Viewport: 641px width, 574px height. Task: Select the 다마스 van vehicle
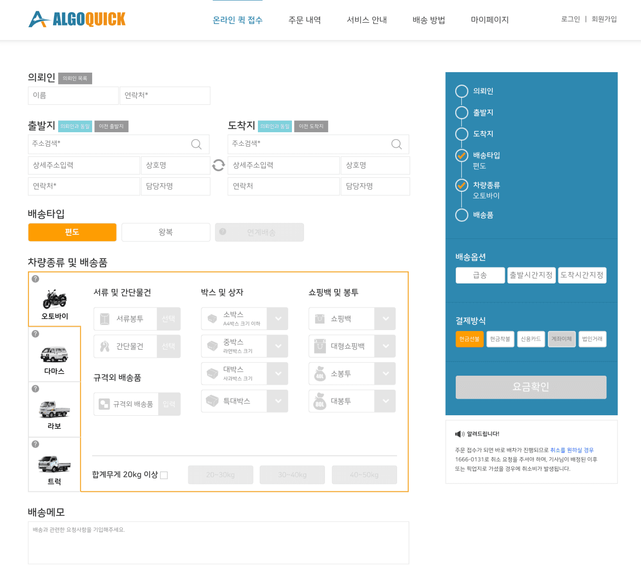coord(55,355)
